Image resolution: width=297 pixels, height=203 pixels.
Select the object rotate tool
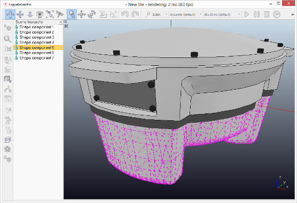tap(92, 14)
